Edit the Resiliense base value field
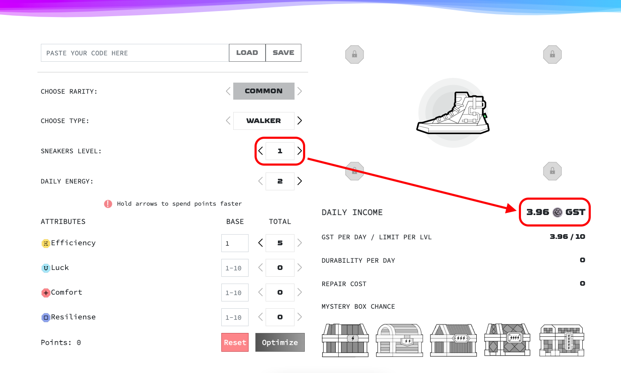The width and height of the screenshot is (621, 373). [235, 317]
